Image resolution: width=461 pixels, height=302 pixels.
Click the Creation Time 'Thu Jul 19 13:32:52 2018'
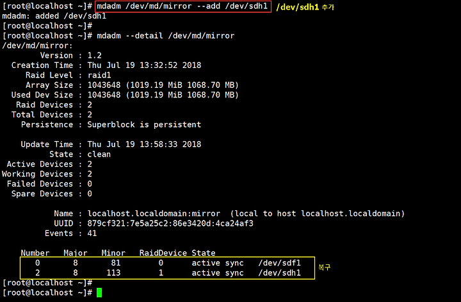[x=144, y=65]
